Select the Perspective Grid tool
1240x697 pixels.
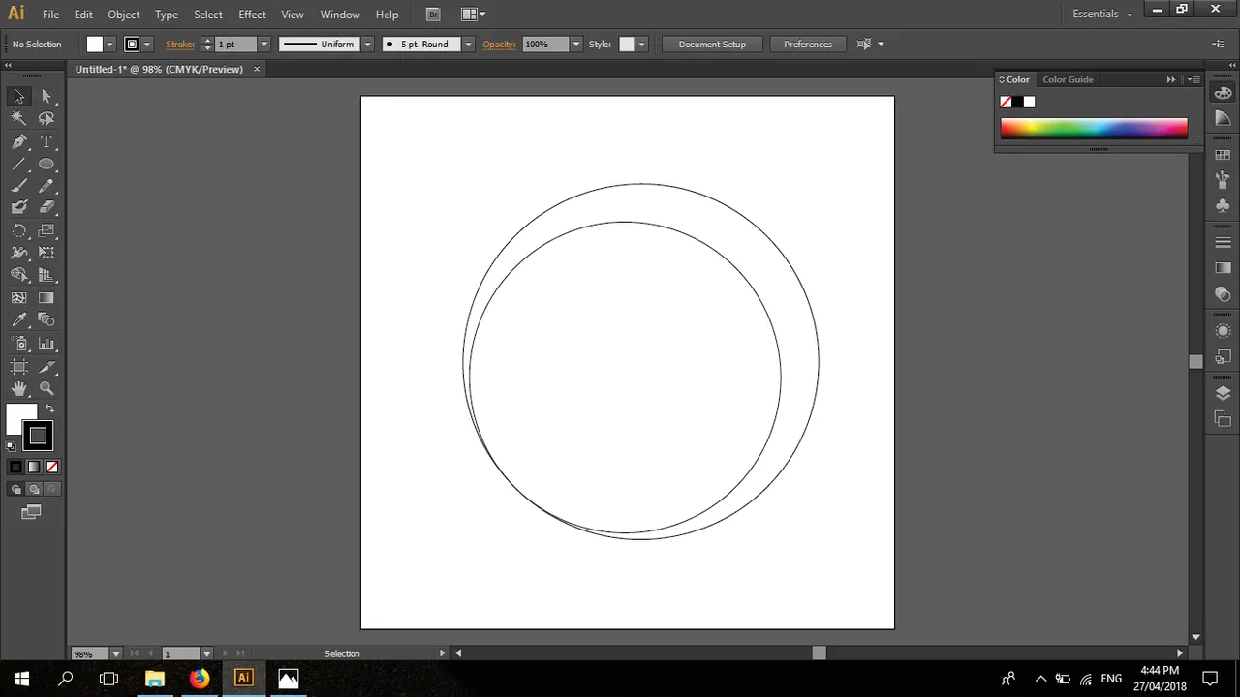point(46,276)
